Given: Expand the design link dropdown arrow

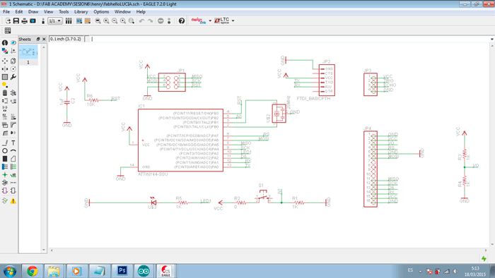Looking at the screenshot, I should pyautogui.click(x=210, y=20).
